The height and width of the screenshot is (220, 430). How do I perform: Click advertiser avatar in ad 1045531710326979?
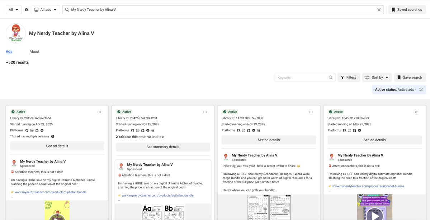tap(331, 157)
